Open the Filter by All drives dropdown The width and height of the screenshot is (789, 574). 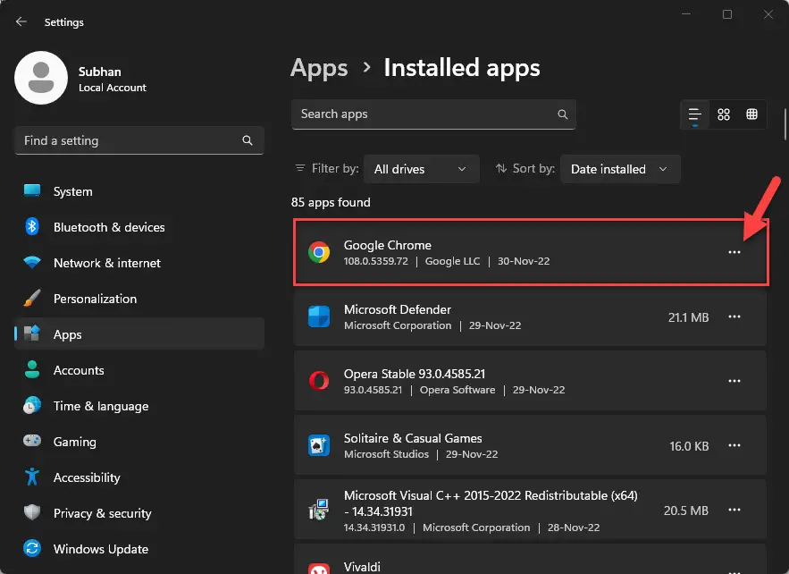[420, 169]
